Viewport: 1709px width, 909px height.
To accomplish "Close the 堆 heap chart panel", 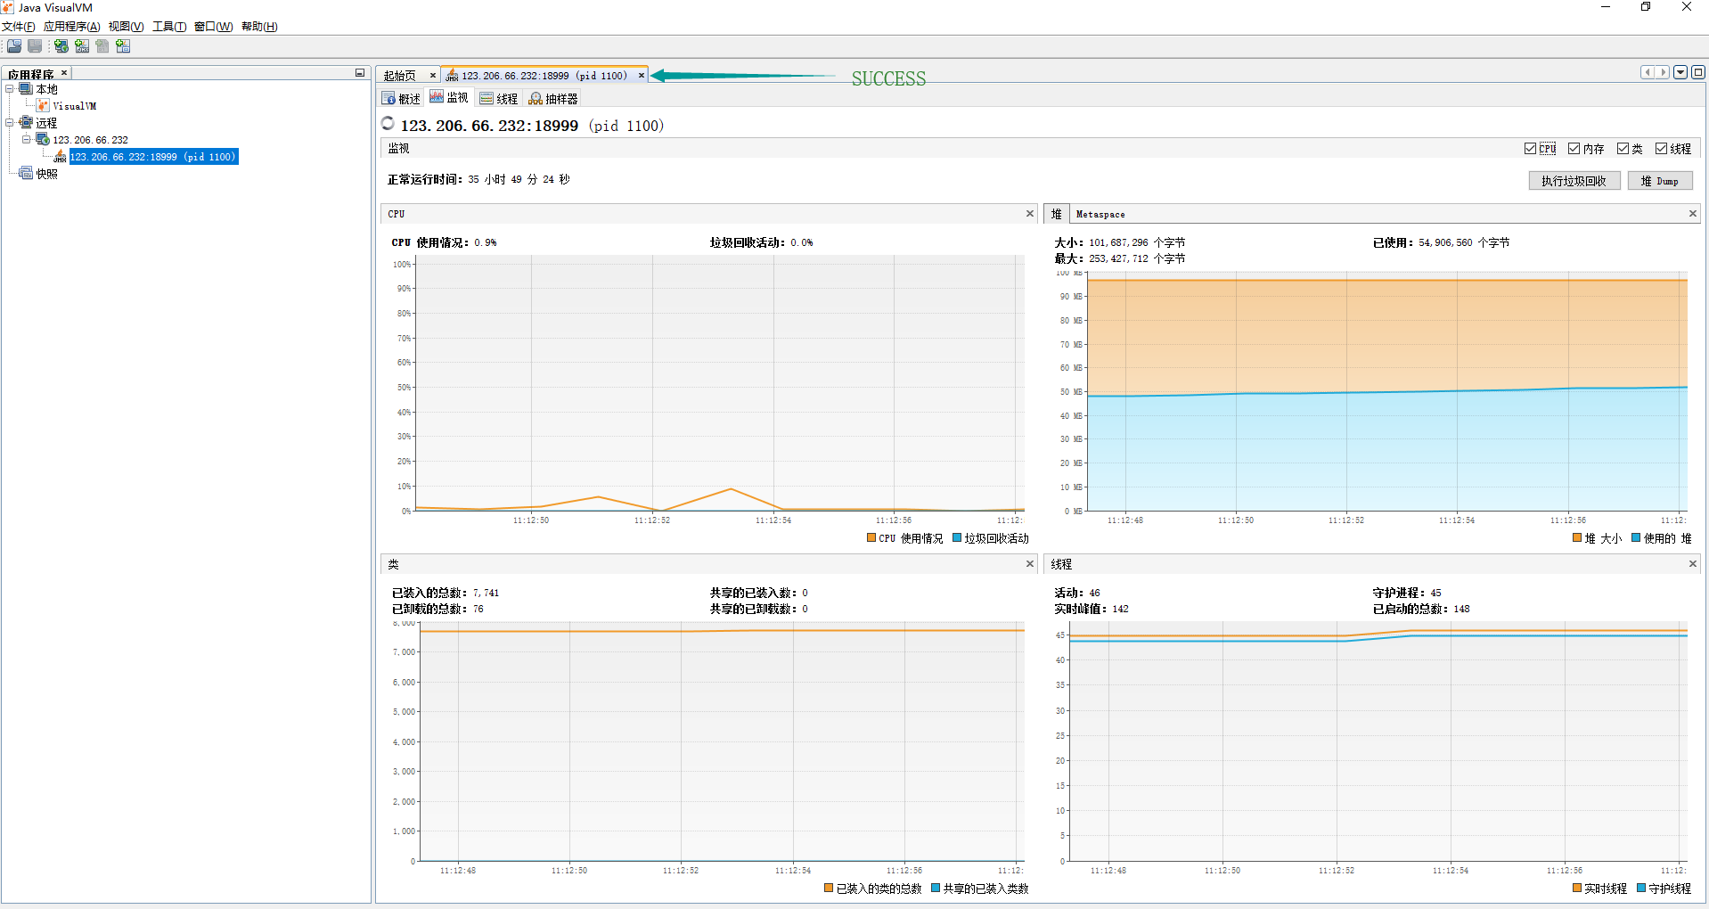I will coord(1693,214).
